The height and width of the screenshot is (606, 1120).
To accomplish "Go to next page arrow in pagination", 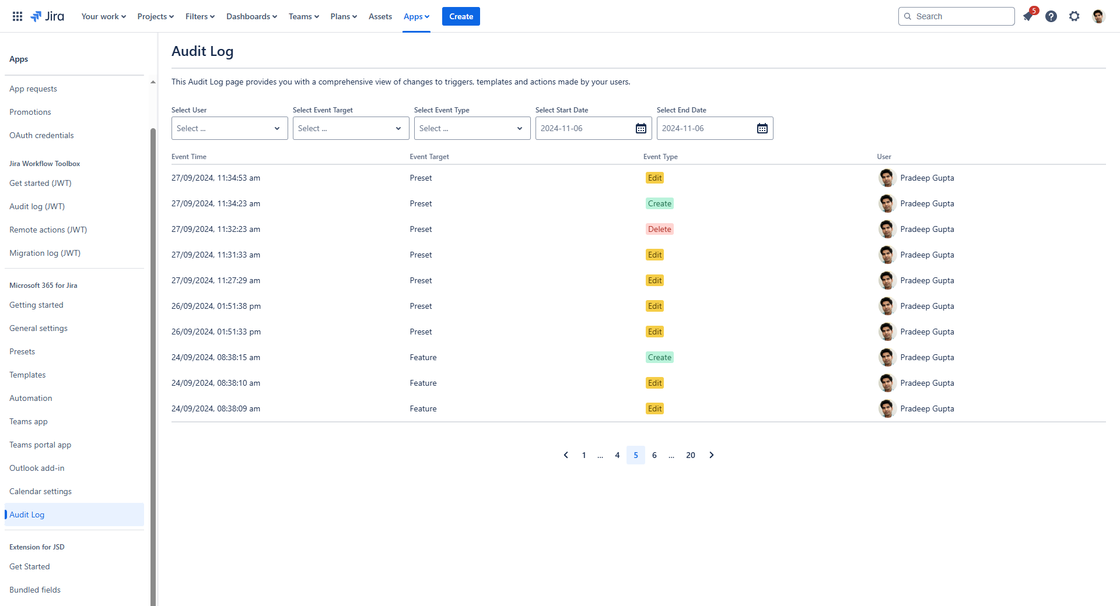I will (x=711, y=455).
